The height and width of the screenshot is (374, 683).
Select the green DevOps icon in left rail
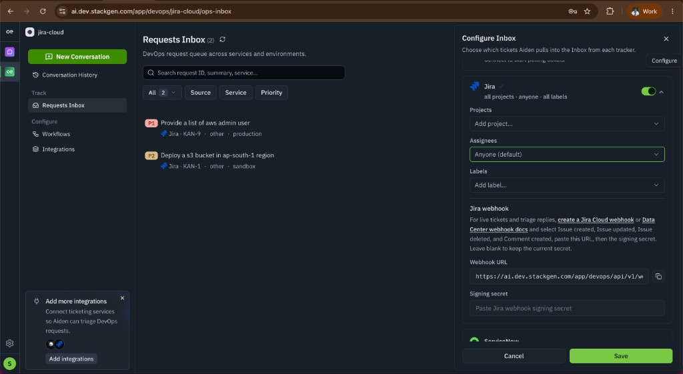[9, 71]
